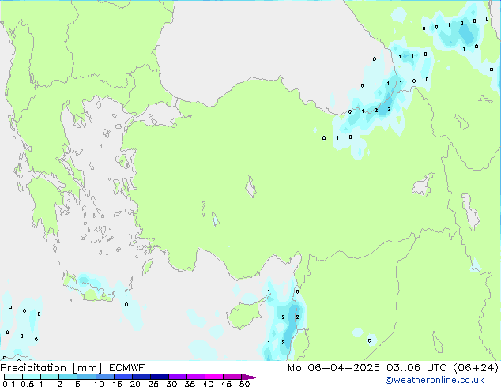Screen dimensions: 501x387
Task: Pick the 45–50 mm legend swatch
Action: pos(232,377)
